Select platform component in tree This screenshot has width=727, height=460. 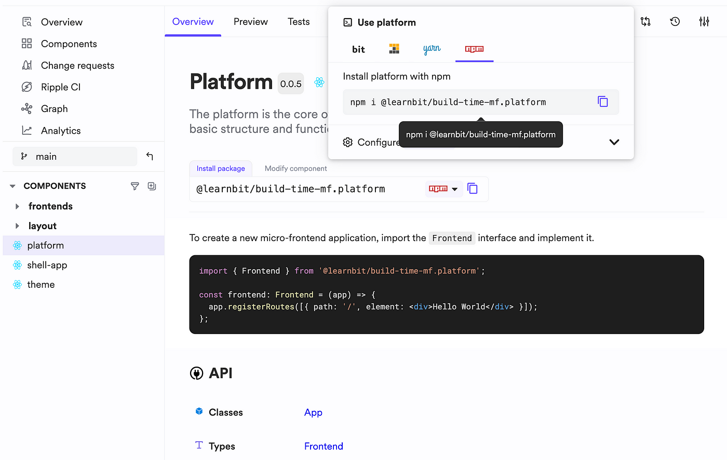point(84,245)
